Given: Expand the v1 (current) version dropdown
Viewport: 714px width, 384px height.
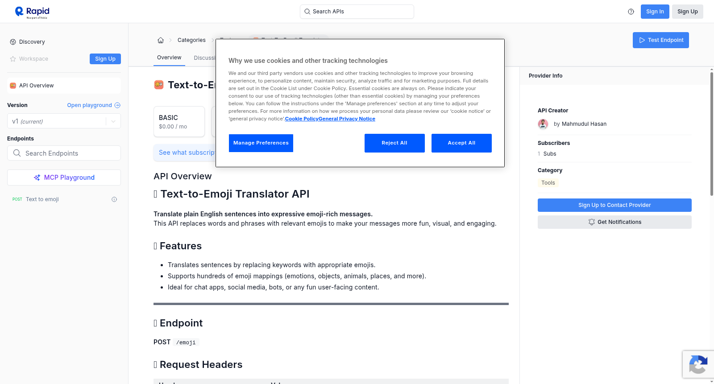Looking at the screenshot, I should pos(64,121).
